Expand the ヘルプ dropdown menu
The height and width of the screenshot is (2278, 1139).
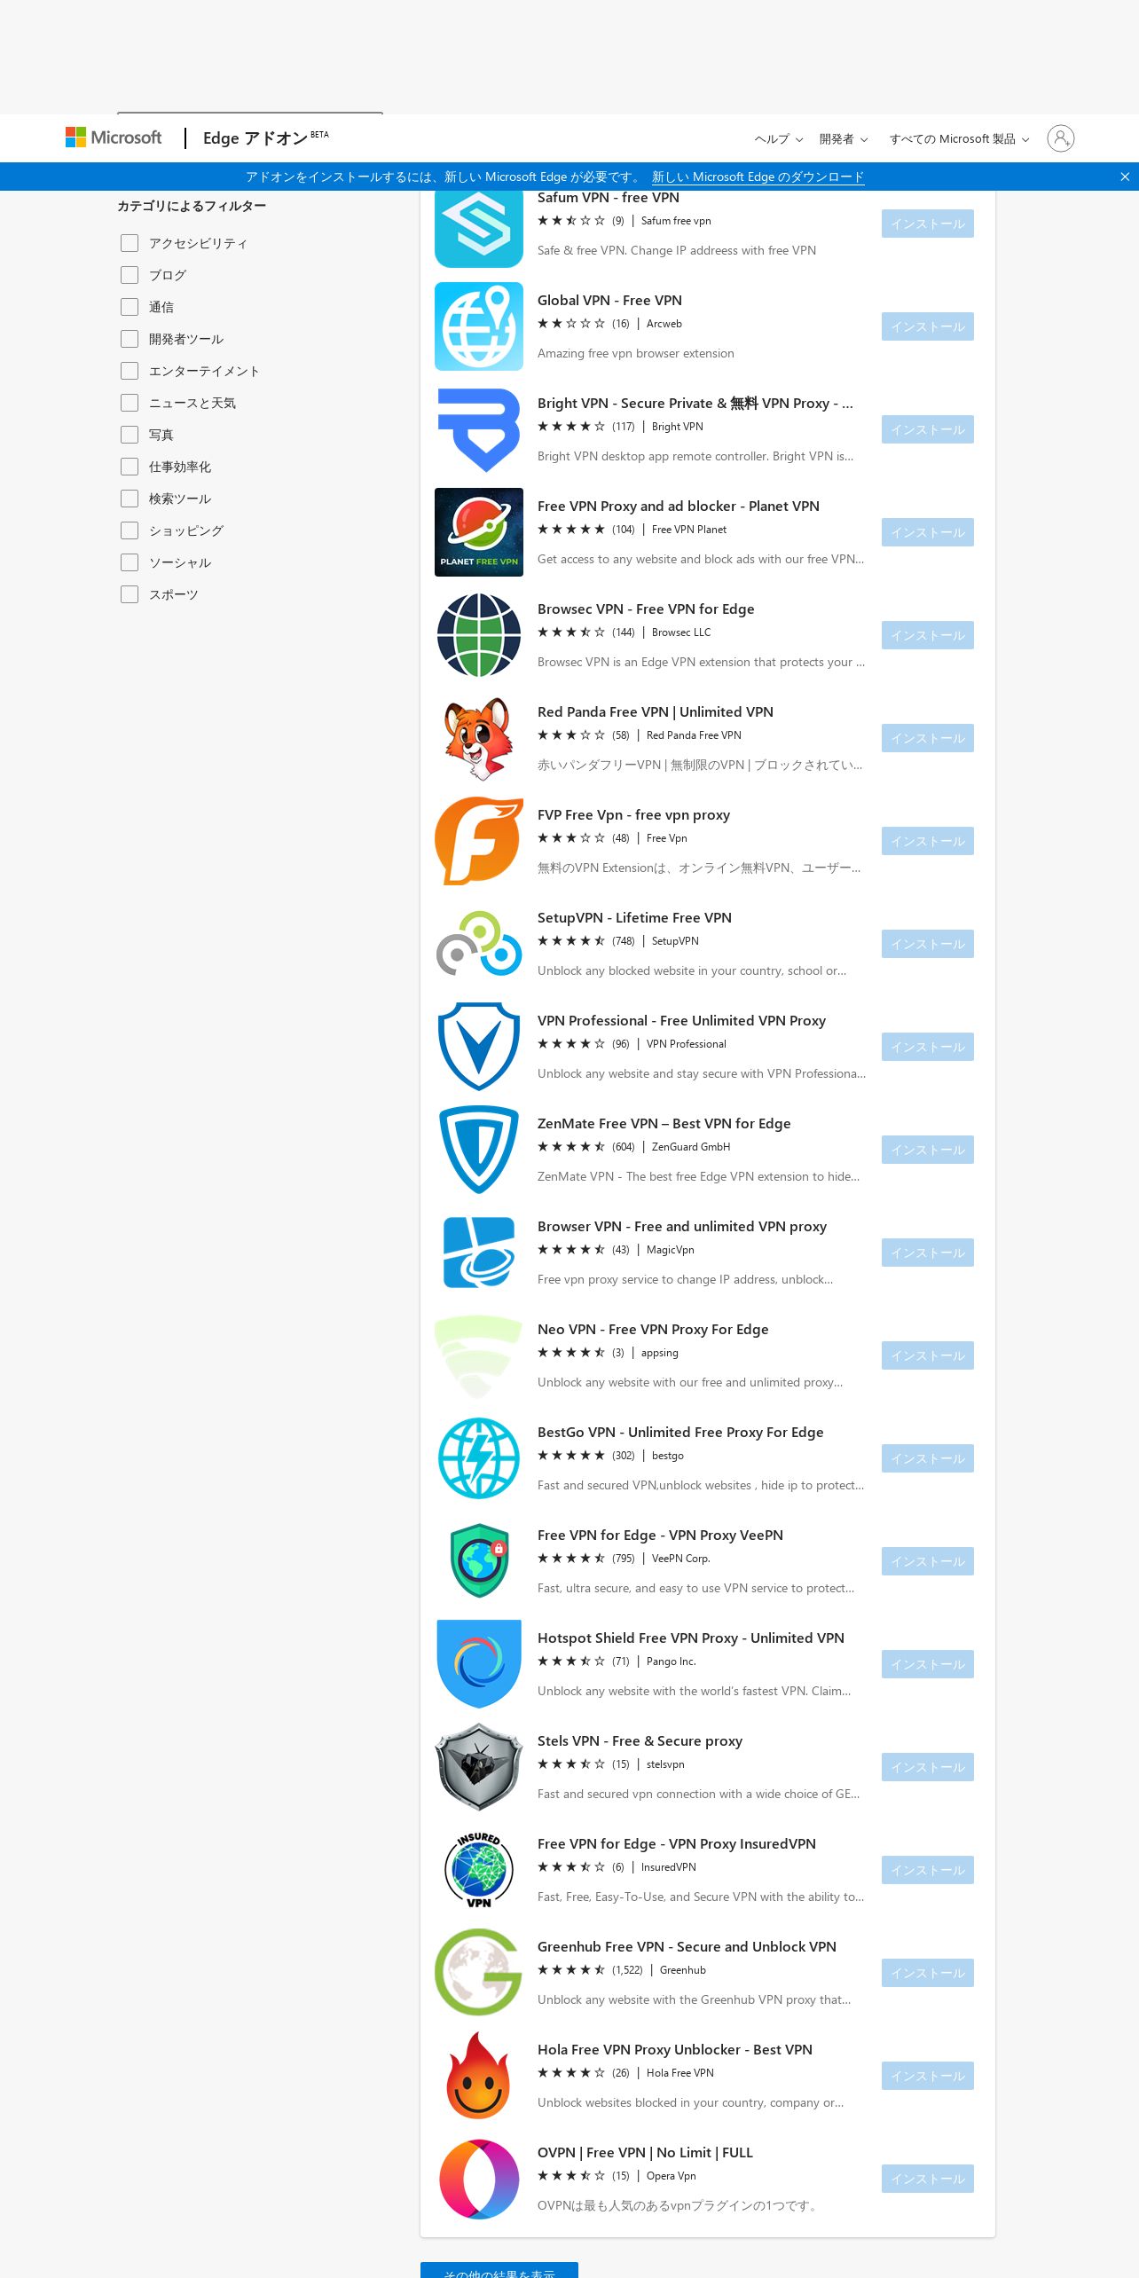tap(778, 139)
